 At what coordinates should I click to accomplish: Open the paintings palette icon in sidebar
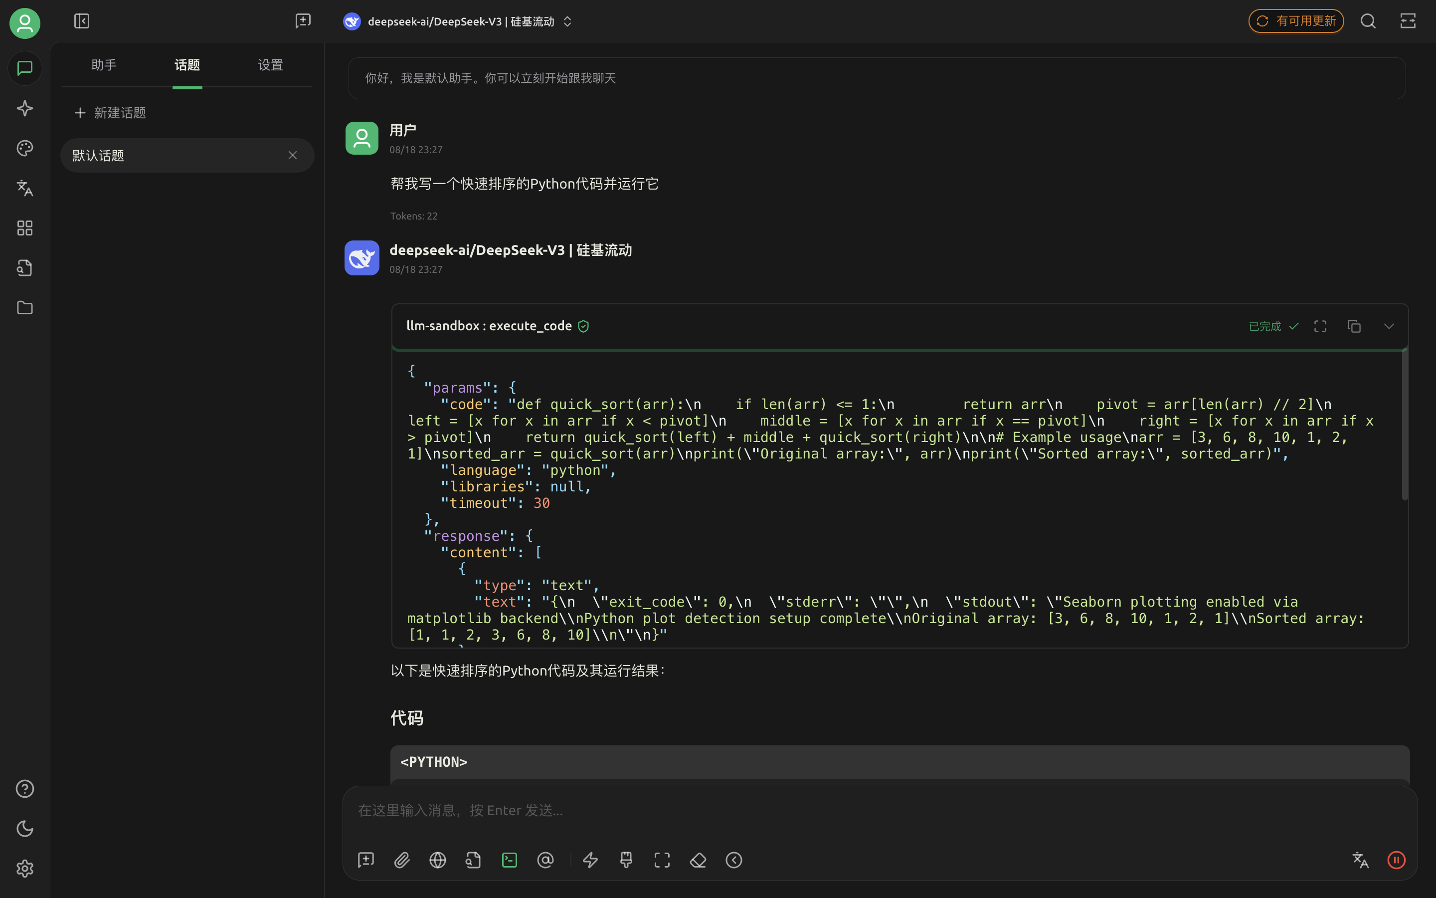[24, 149]
